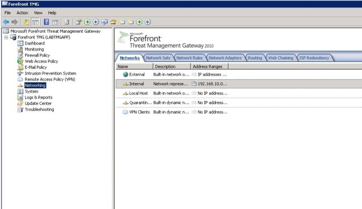Click the folder icon right of the telephone icon
The width and height of the screenshot is (362, 209).
point(122,22)
